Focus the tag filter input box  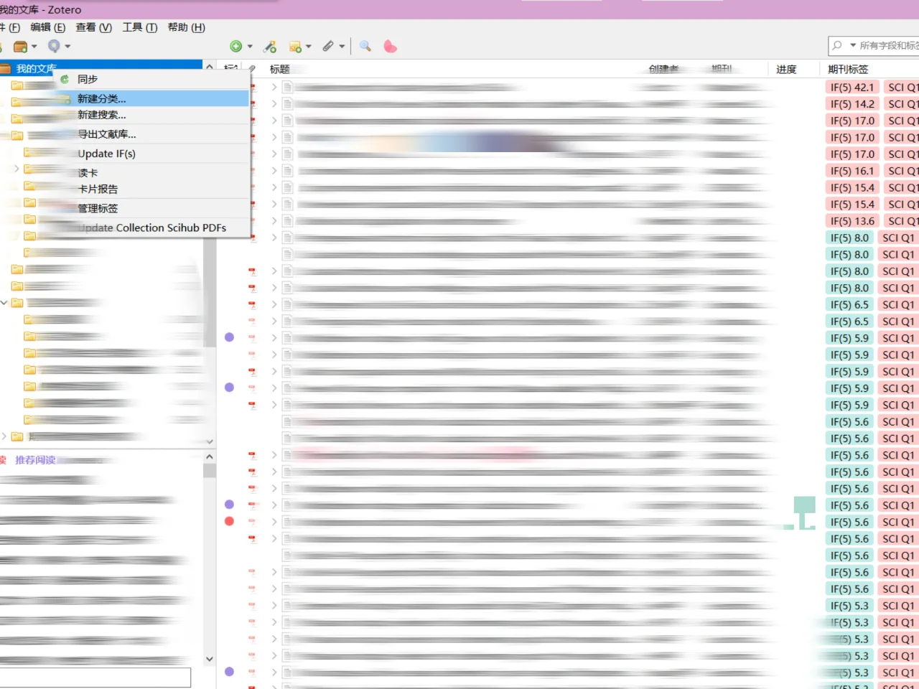(x=95, y=678)
